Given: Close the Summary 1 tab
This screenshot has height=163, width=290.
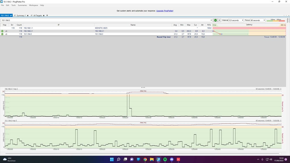Looking at the screenshot, I should coord(27,16).
